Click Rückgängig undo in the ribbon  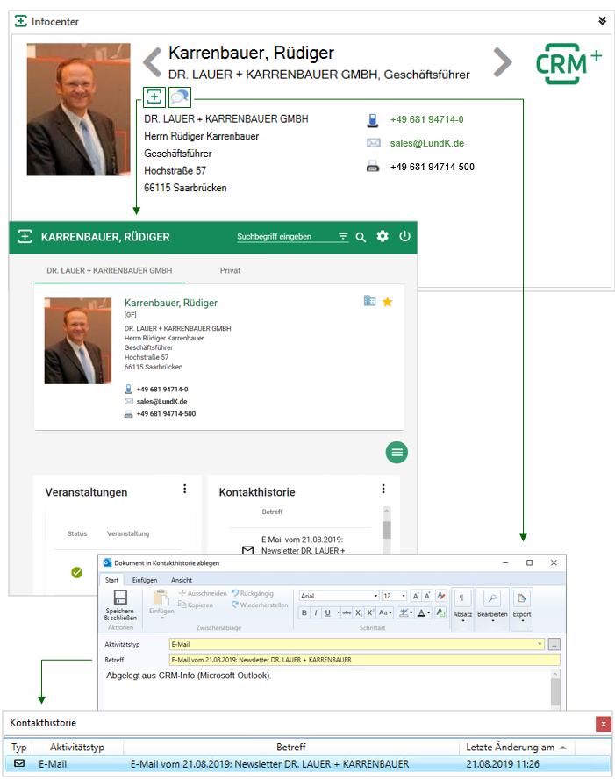click(253, 593)
